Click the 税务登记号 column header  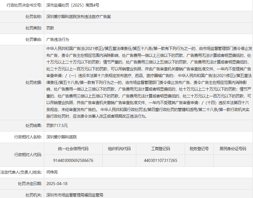pos(199,149)
